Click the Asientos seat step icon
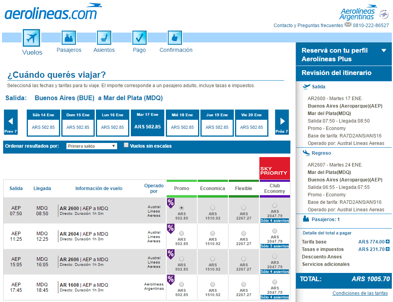The image size is (393, 302). [104, 38]
